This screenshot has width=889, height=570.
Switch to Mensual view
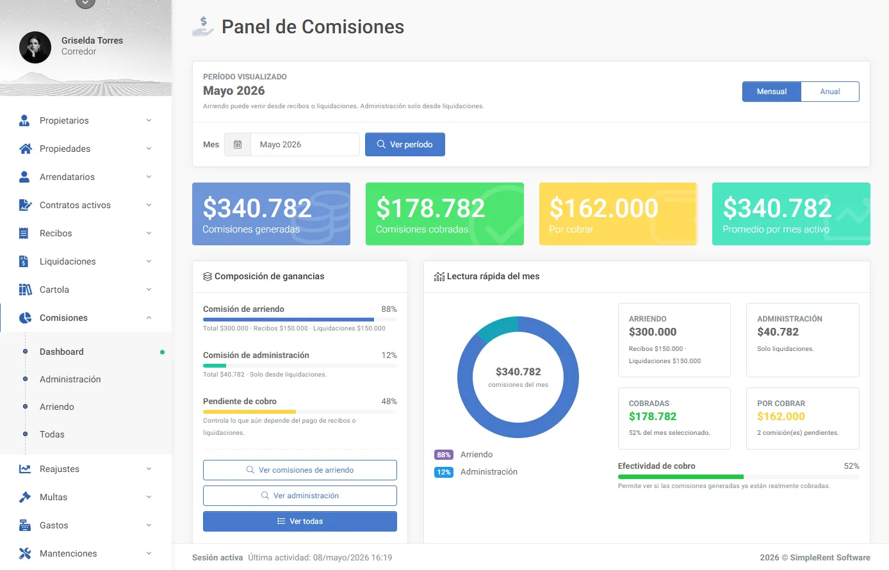coord(772,92)
